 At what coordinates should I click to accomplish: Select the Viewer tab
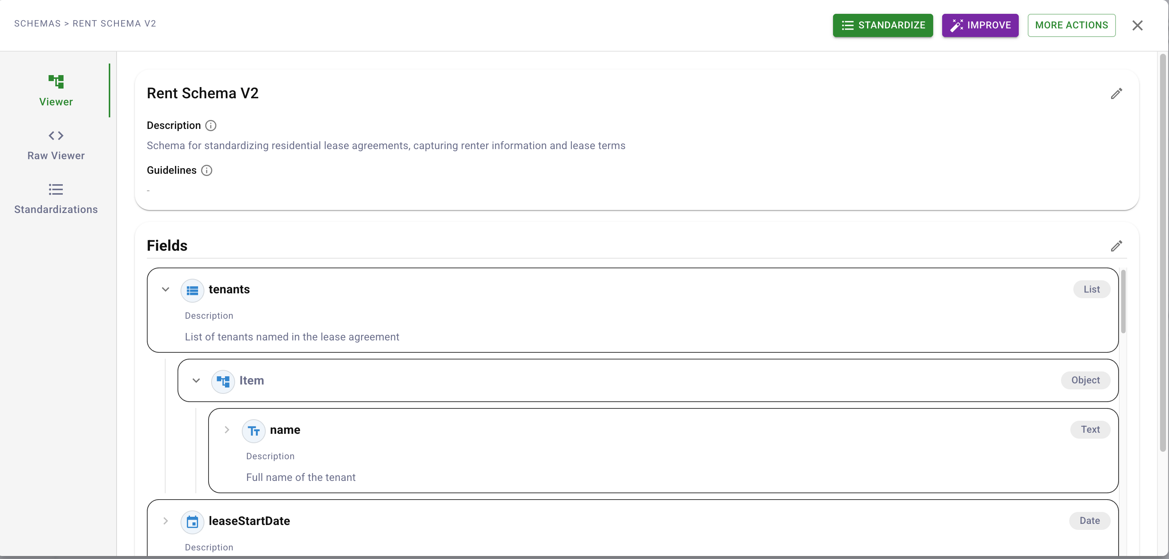[x=56, y=91]
